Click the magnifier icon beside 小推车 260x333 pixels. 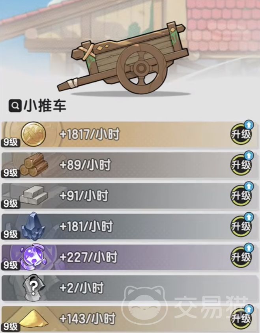[x=15, y=106]
